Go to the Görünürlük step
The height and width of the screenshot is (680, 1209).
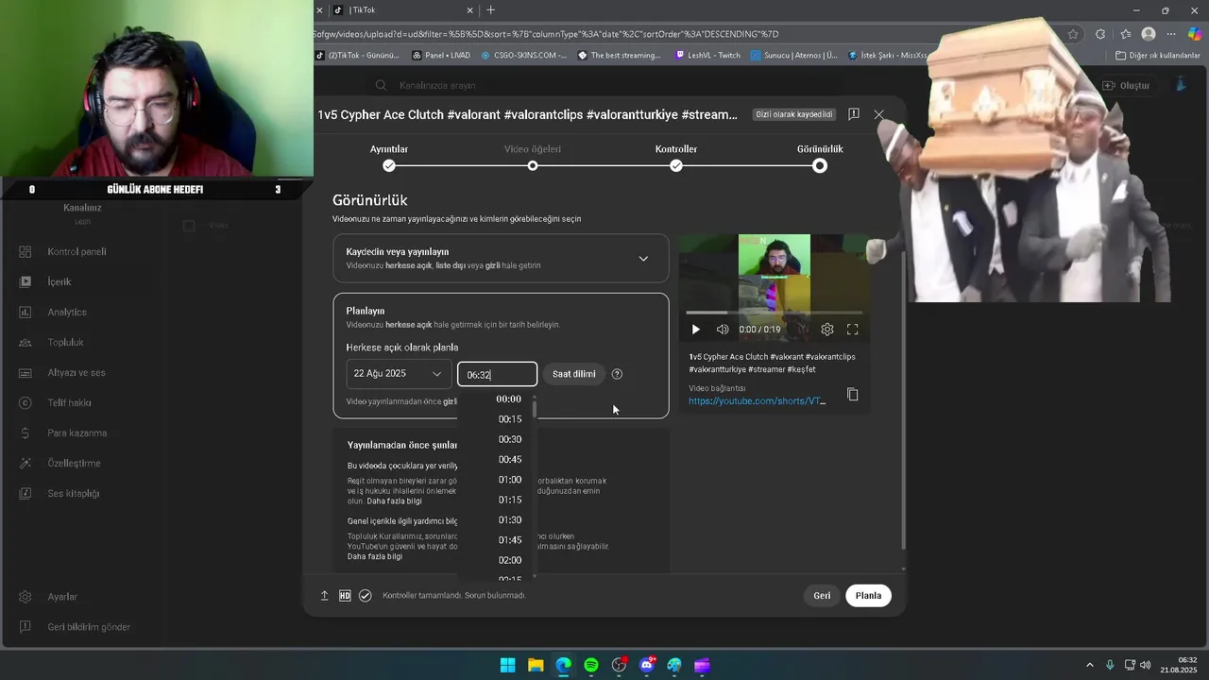(x=820, y=157)
